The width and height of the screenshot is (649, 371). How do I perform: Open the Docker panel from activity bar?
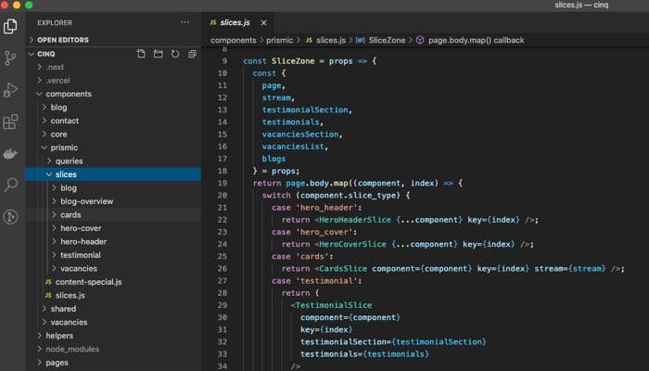11,153
